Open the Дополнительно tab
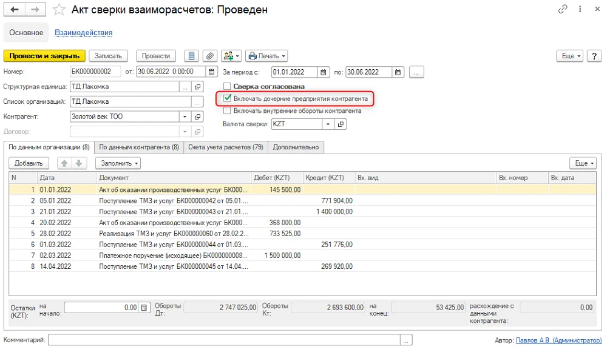 [296, 147]
